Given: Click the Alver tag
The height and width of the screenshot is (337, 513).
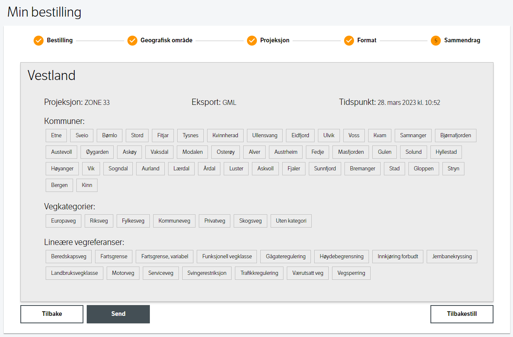Looking at the screenshot, I should point(254,152).
